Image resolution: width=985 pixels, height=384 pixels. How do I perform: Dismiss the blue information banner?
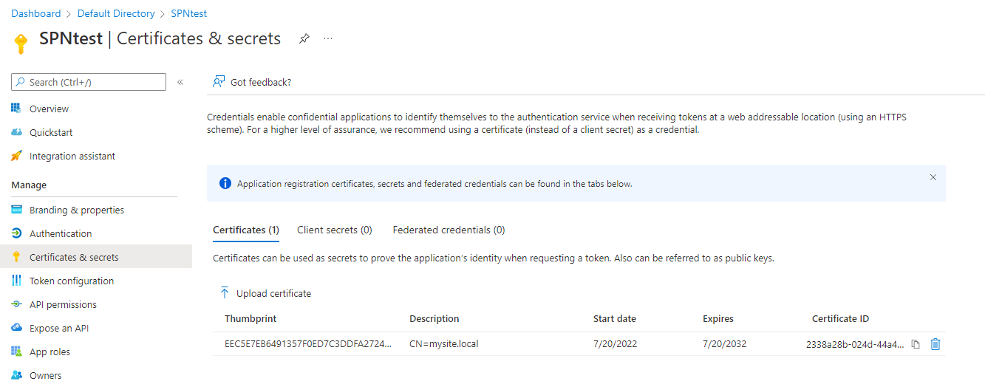933,177
